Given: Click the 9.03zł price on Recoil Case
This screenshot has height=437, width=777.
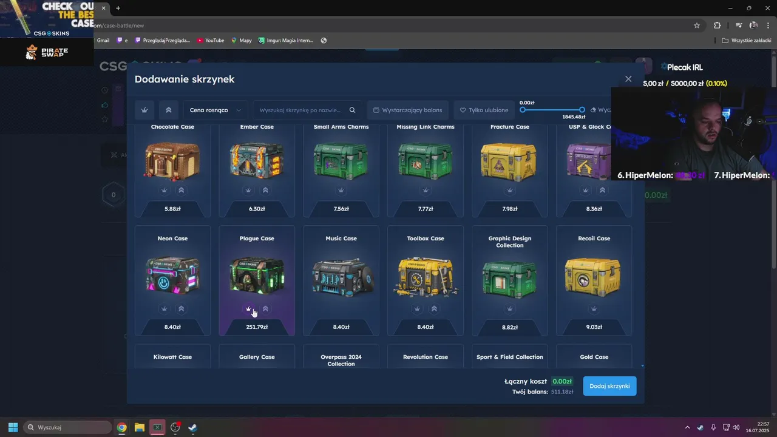Looking at the screenshot, I should pos(594,327).
